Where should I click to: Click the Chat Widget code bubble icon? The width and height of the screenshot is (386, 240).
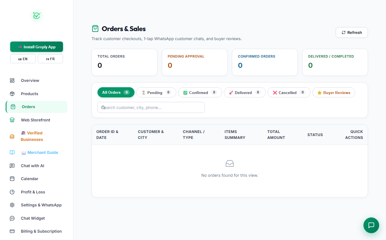(x=12, y=218)
